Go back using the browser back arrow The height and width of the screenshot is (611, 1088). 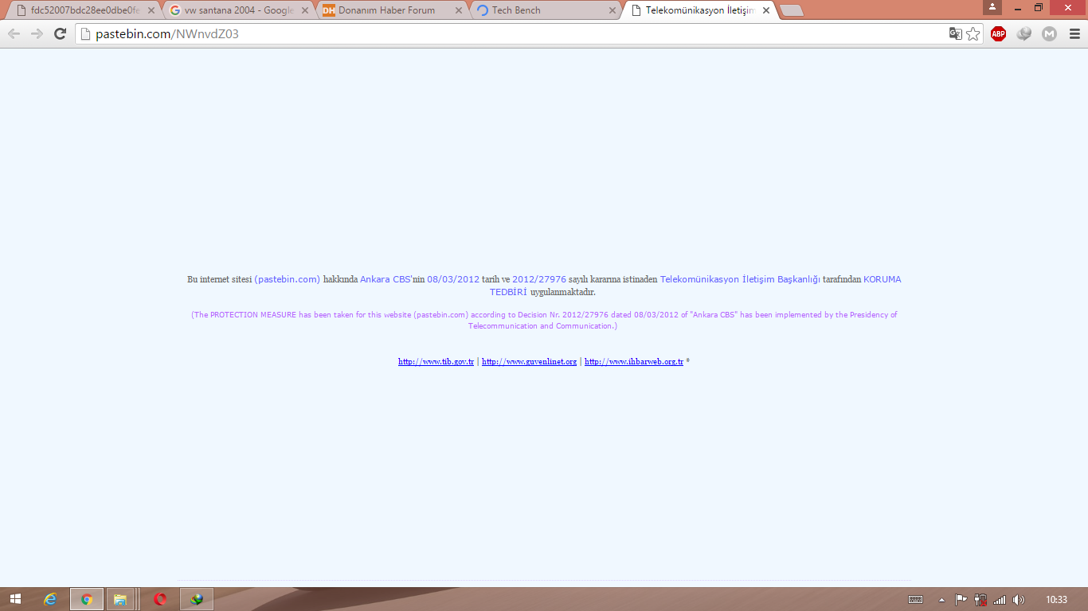[14, 33]
